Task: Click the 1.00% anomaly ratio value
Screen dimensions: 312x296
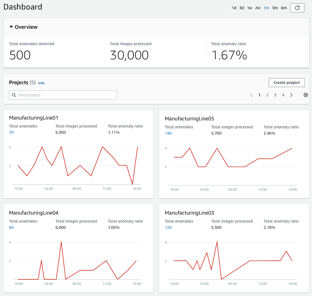Action: pos(114,228)
